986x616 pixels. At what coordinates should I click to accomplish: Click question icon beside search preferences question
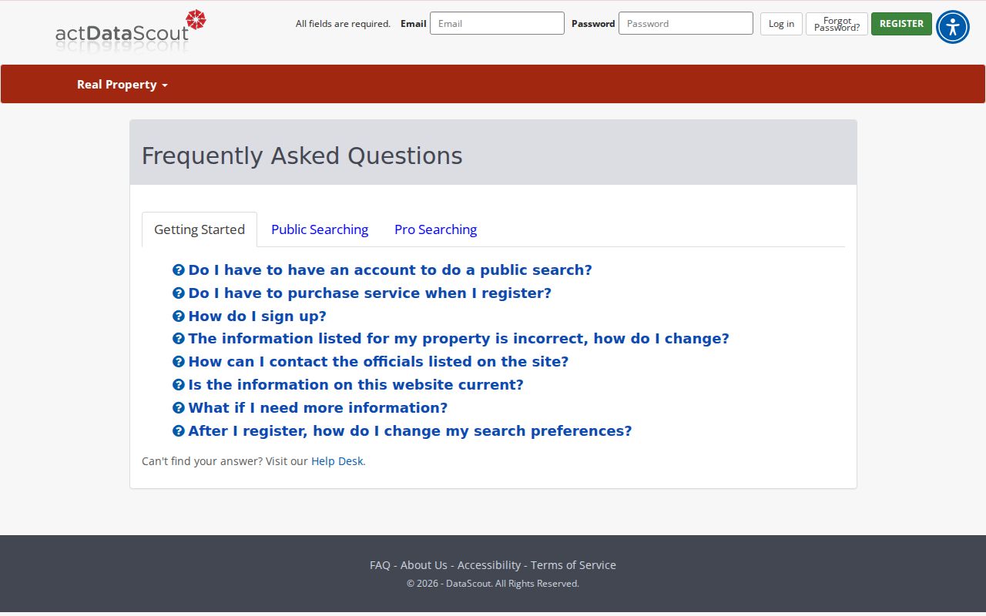(179, 431)
